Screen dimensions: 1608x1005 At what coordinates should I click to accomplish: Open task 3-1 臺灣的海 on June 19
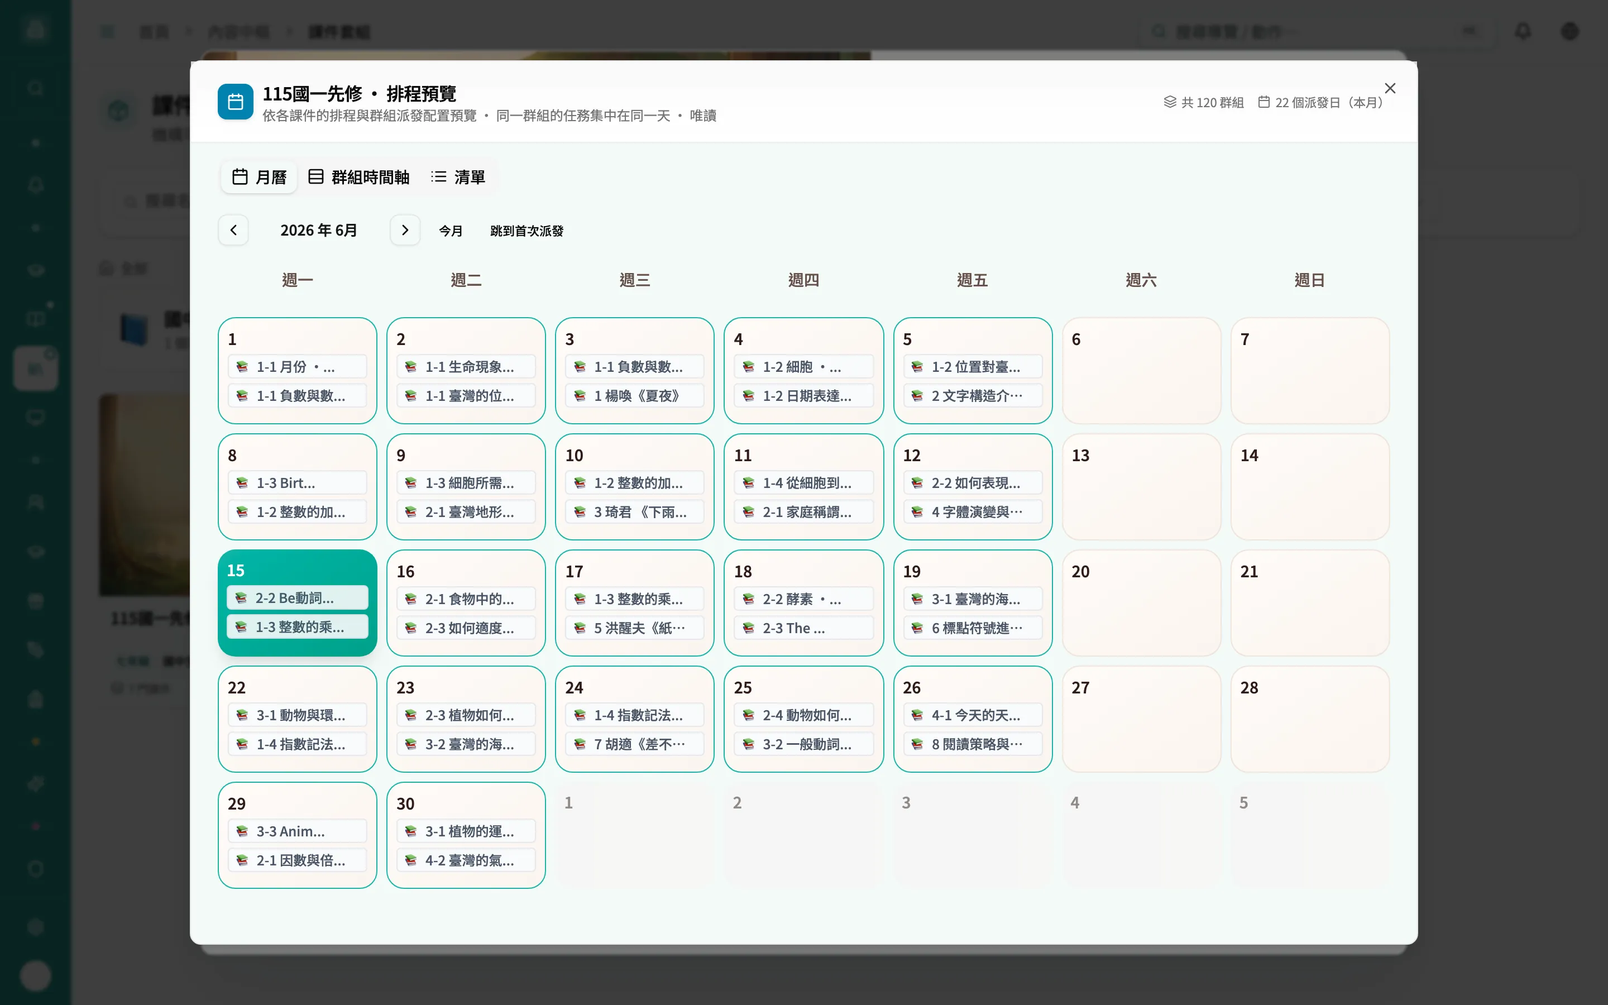pos(973,599)
